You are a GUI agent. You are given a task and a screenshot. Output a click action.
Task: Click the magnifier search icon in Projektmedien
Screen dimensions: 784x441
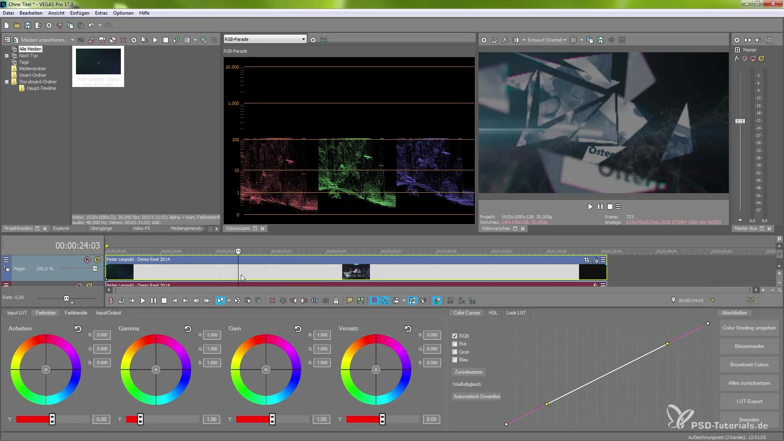pos(203,40)
